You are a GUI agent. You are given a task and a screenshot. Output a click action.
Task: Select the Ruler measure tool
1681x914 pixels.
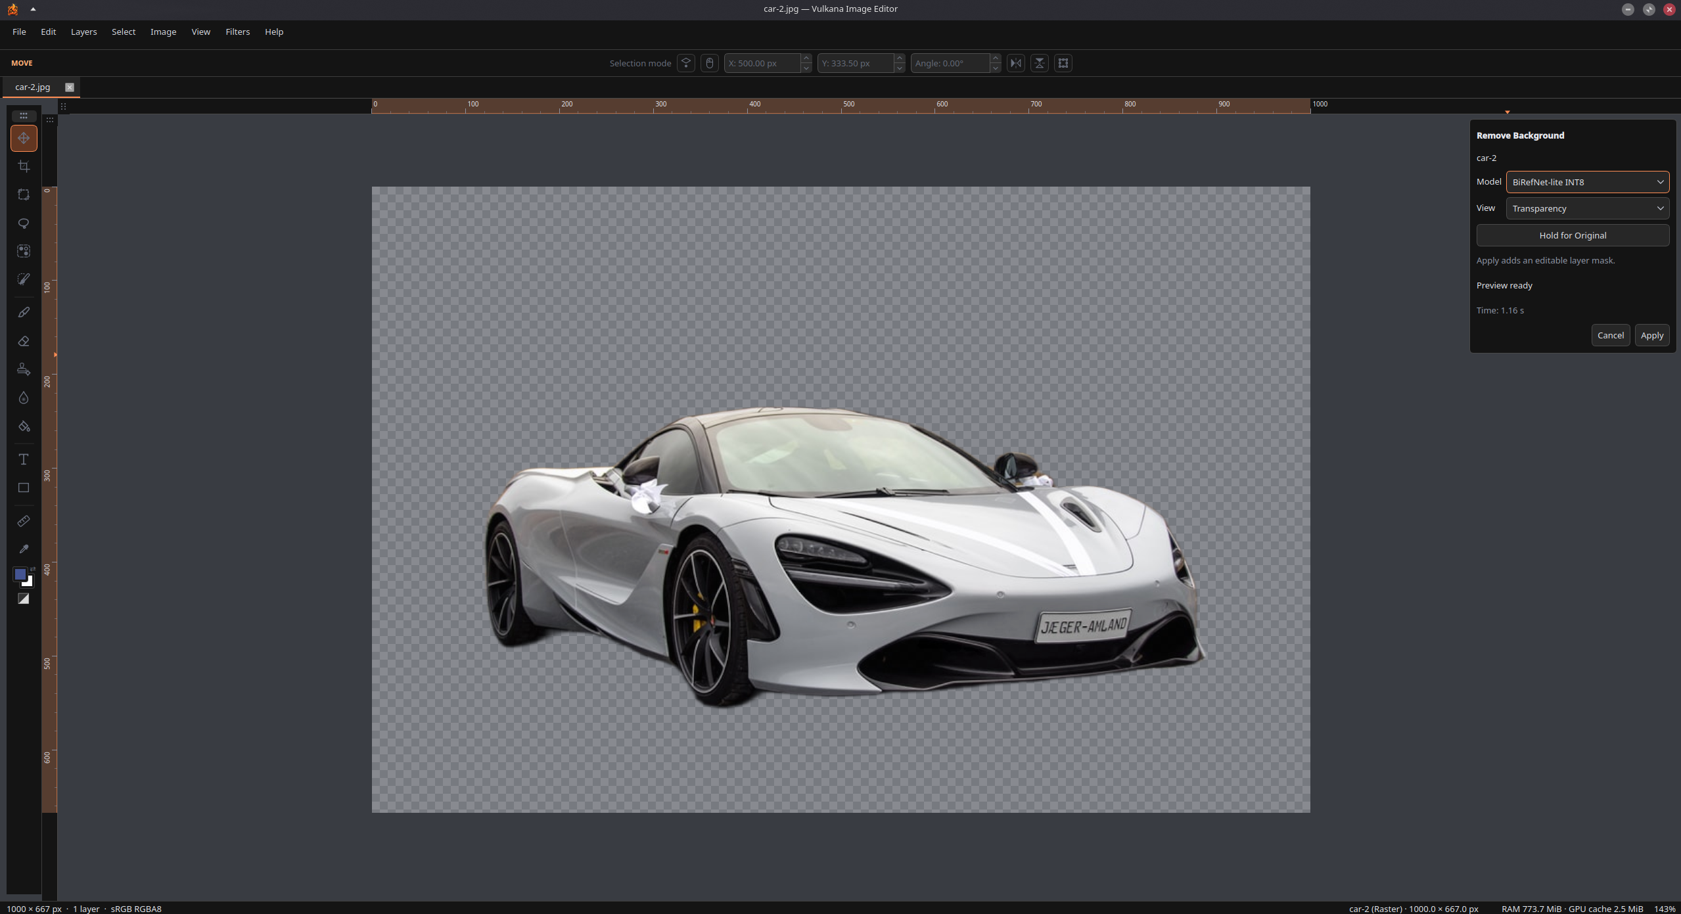24,521
